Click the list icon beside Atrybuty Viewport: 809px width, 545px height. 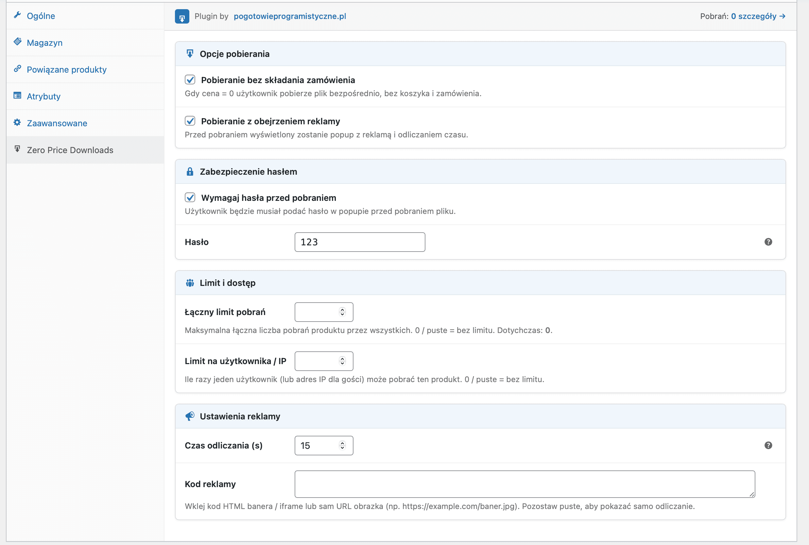(x=17, y=95)
